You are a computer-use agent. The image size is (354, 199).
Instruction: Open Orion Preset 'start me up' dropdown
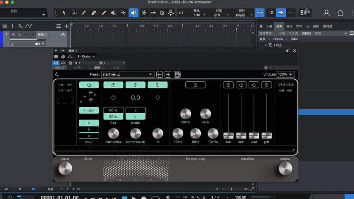pyautogui.click(x=127, y=74)
